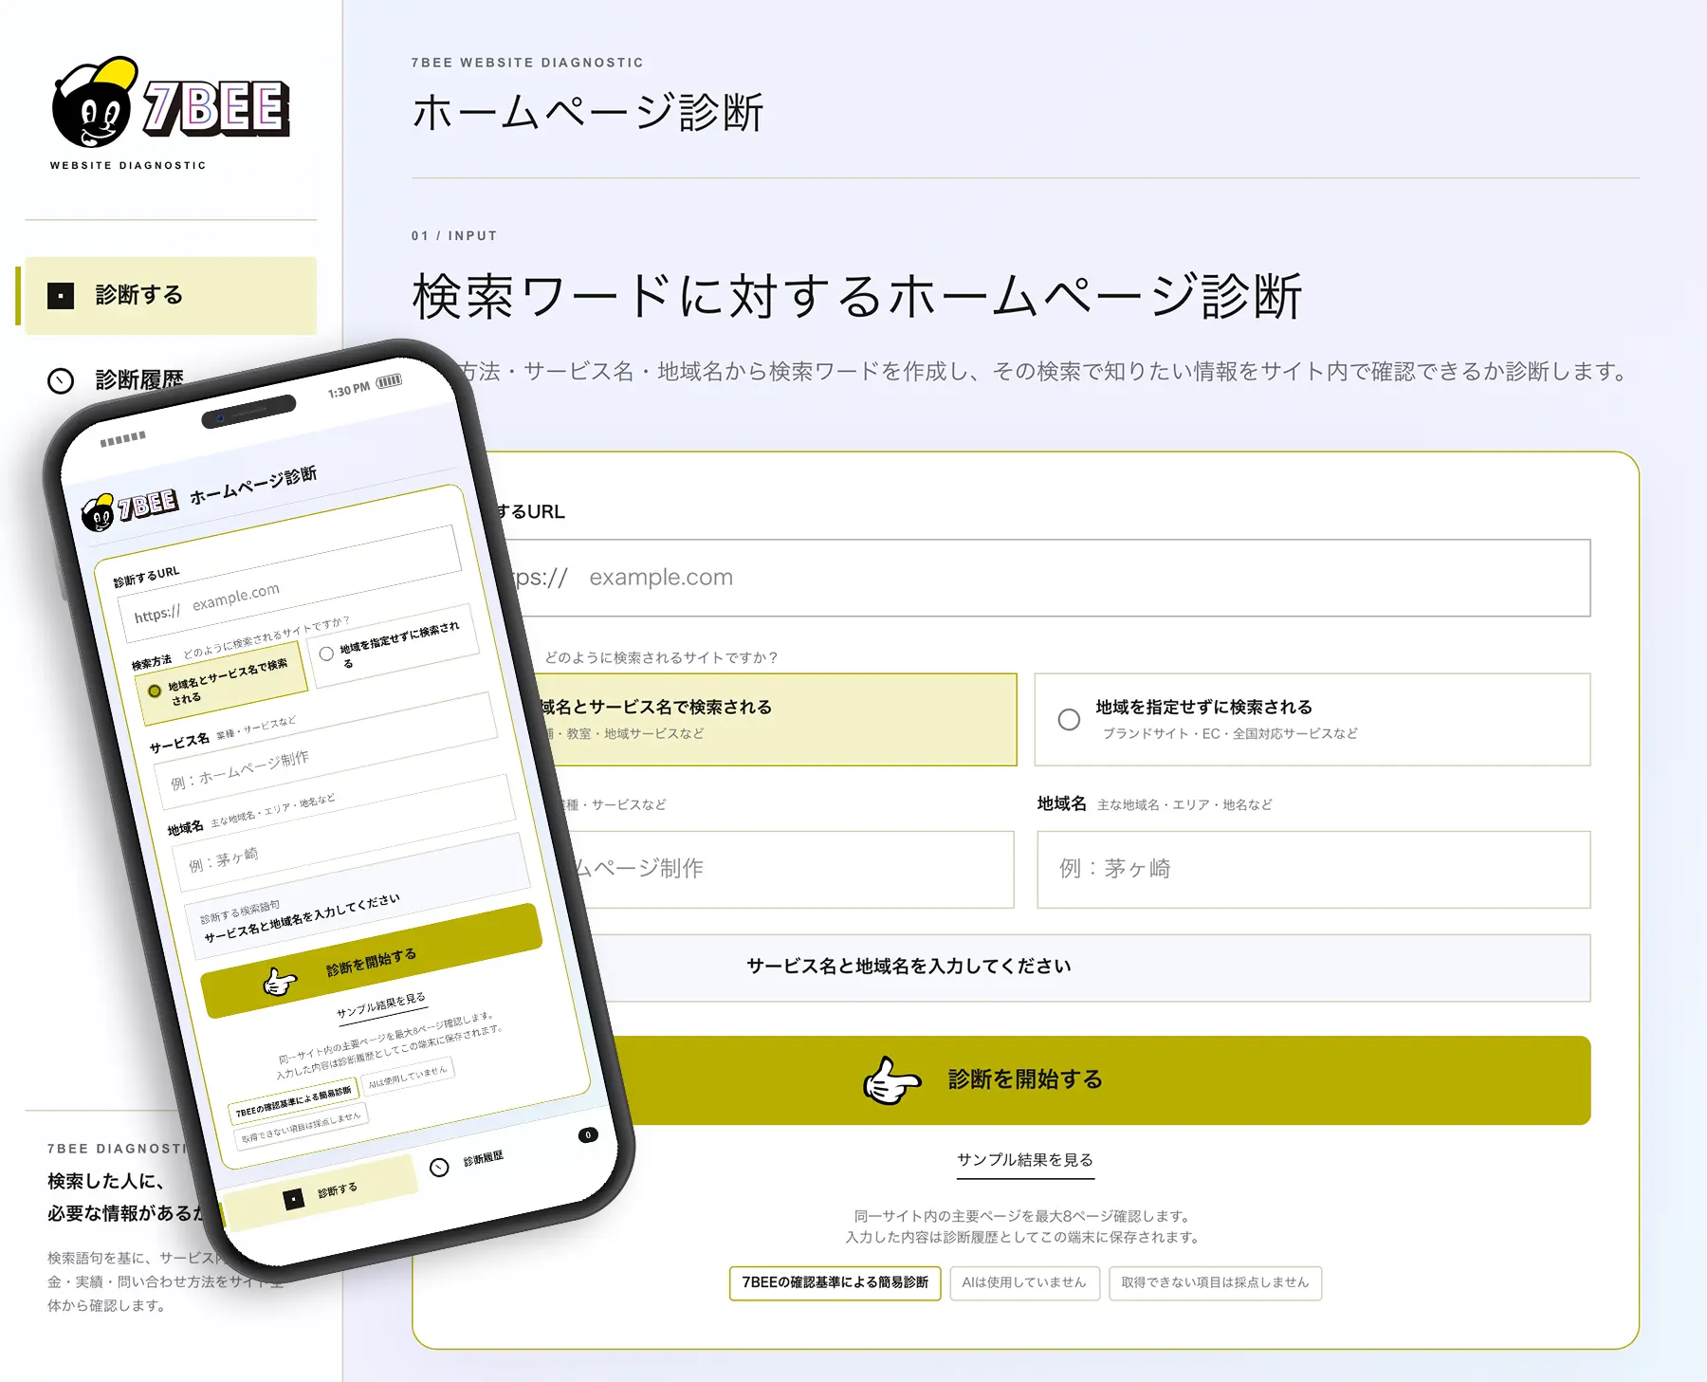Click the black square icon beside 診断する

tap(61, 296)
